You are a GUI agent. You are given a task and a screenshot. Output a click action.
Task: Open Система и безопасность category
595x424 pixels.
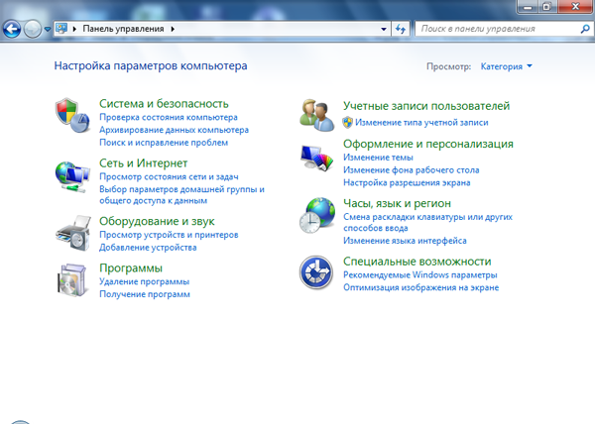pyautogui.click(x=164, y=104)
